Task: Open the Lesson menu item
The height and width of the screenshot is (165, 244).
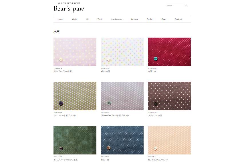Action: (134, 19)
